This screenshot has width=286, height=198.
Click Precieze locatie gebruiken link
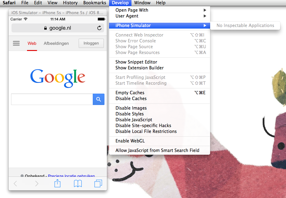pyautogui.click(x=71, y=176)
